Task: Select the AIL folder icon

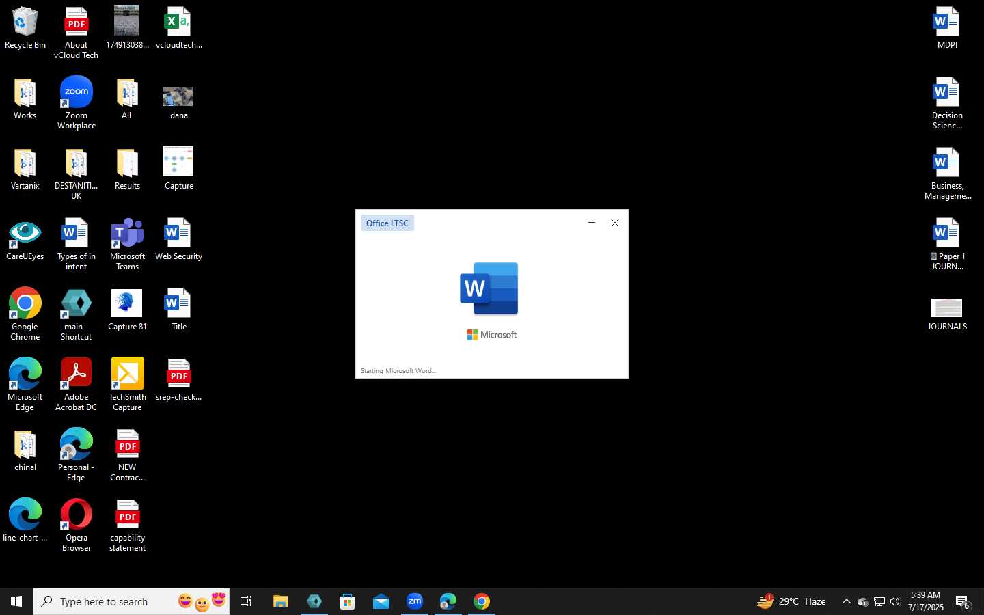Action: 127,99
